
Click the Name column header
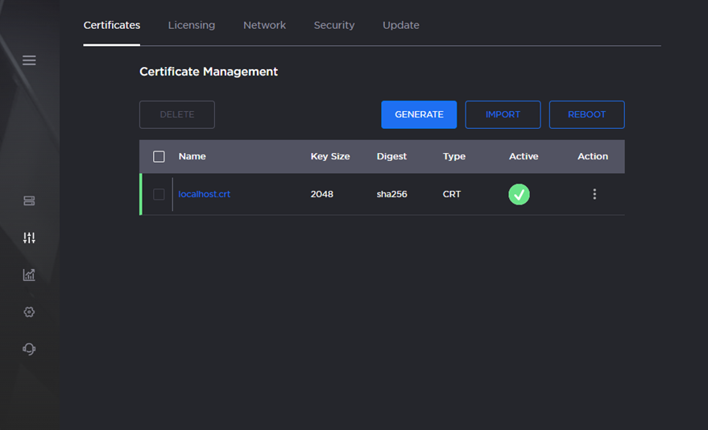coord(192,156)
